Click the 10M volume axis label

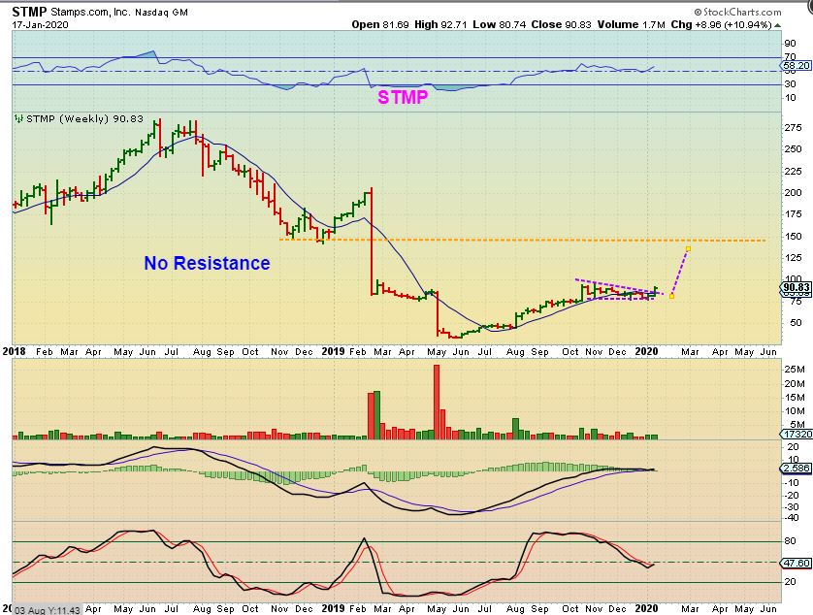point(795,411)
